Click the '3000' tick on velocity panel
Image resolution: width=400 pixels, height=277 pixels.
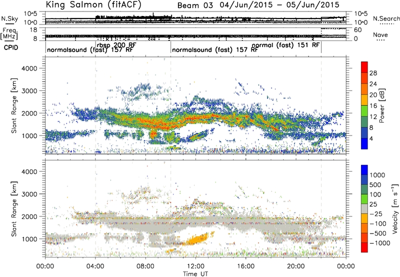(29, 194)
